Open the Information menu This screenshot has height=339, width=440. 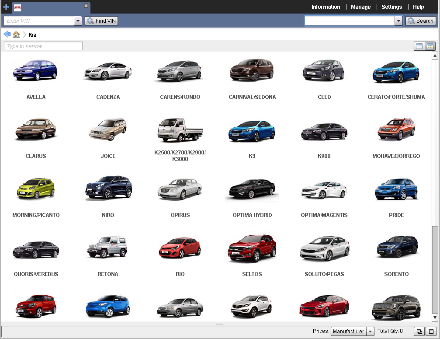pyautogui.click(x=326, y=7)
